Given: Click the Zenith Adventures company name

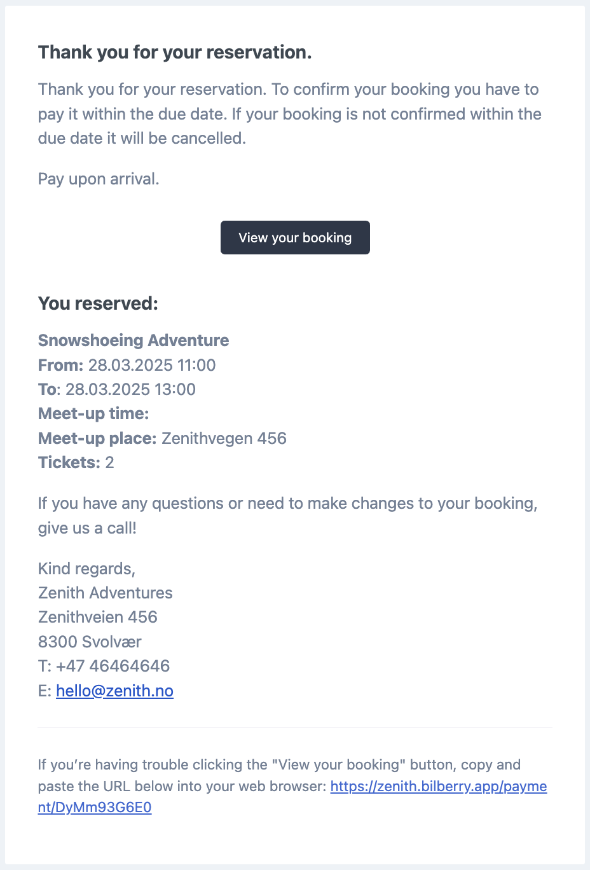Looking at the screenshot, I should 106,593.
